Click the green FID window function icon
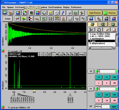Image resolution: width=119 pixels, height=110 pixels. tap(24, 19)
